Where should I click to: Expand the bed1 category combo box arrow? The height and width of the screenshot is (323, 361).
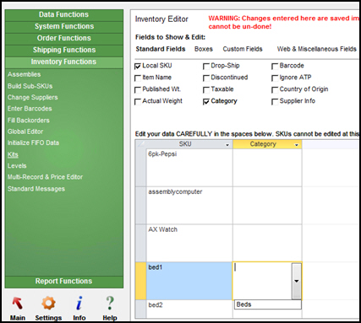pyautogui.click(x=296, y=281)
